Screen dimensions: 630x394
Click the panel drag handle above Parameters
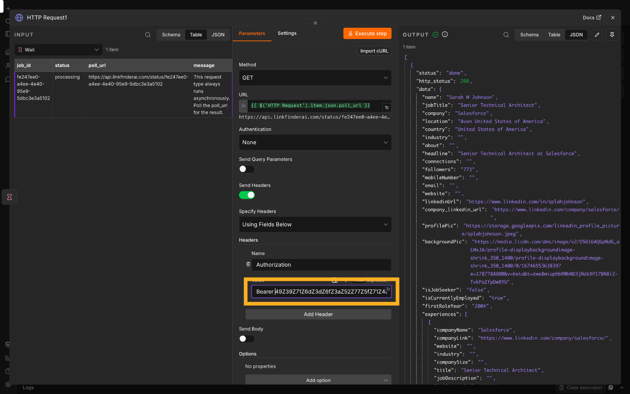click(x=315, y=23)
